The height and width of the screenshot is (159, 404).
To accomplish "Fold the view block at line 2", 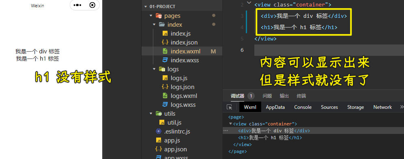I will click(249, 3).
